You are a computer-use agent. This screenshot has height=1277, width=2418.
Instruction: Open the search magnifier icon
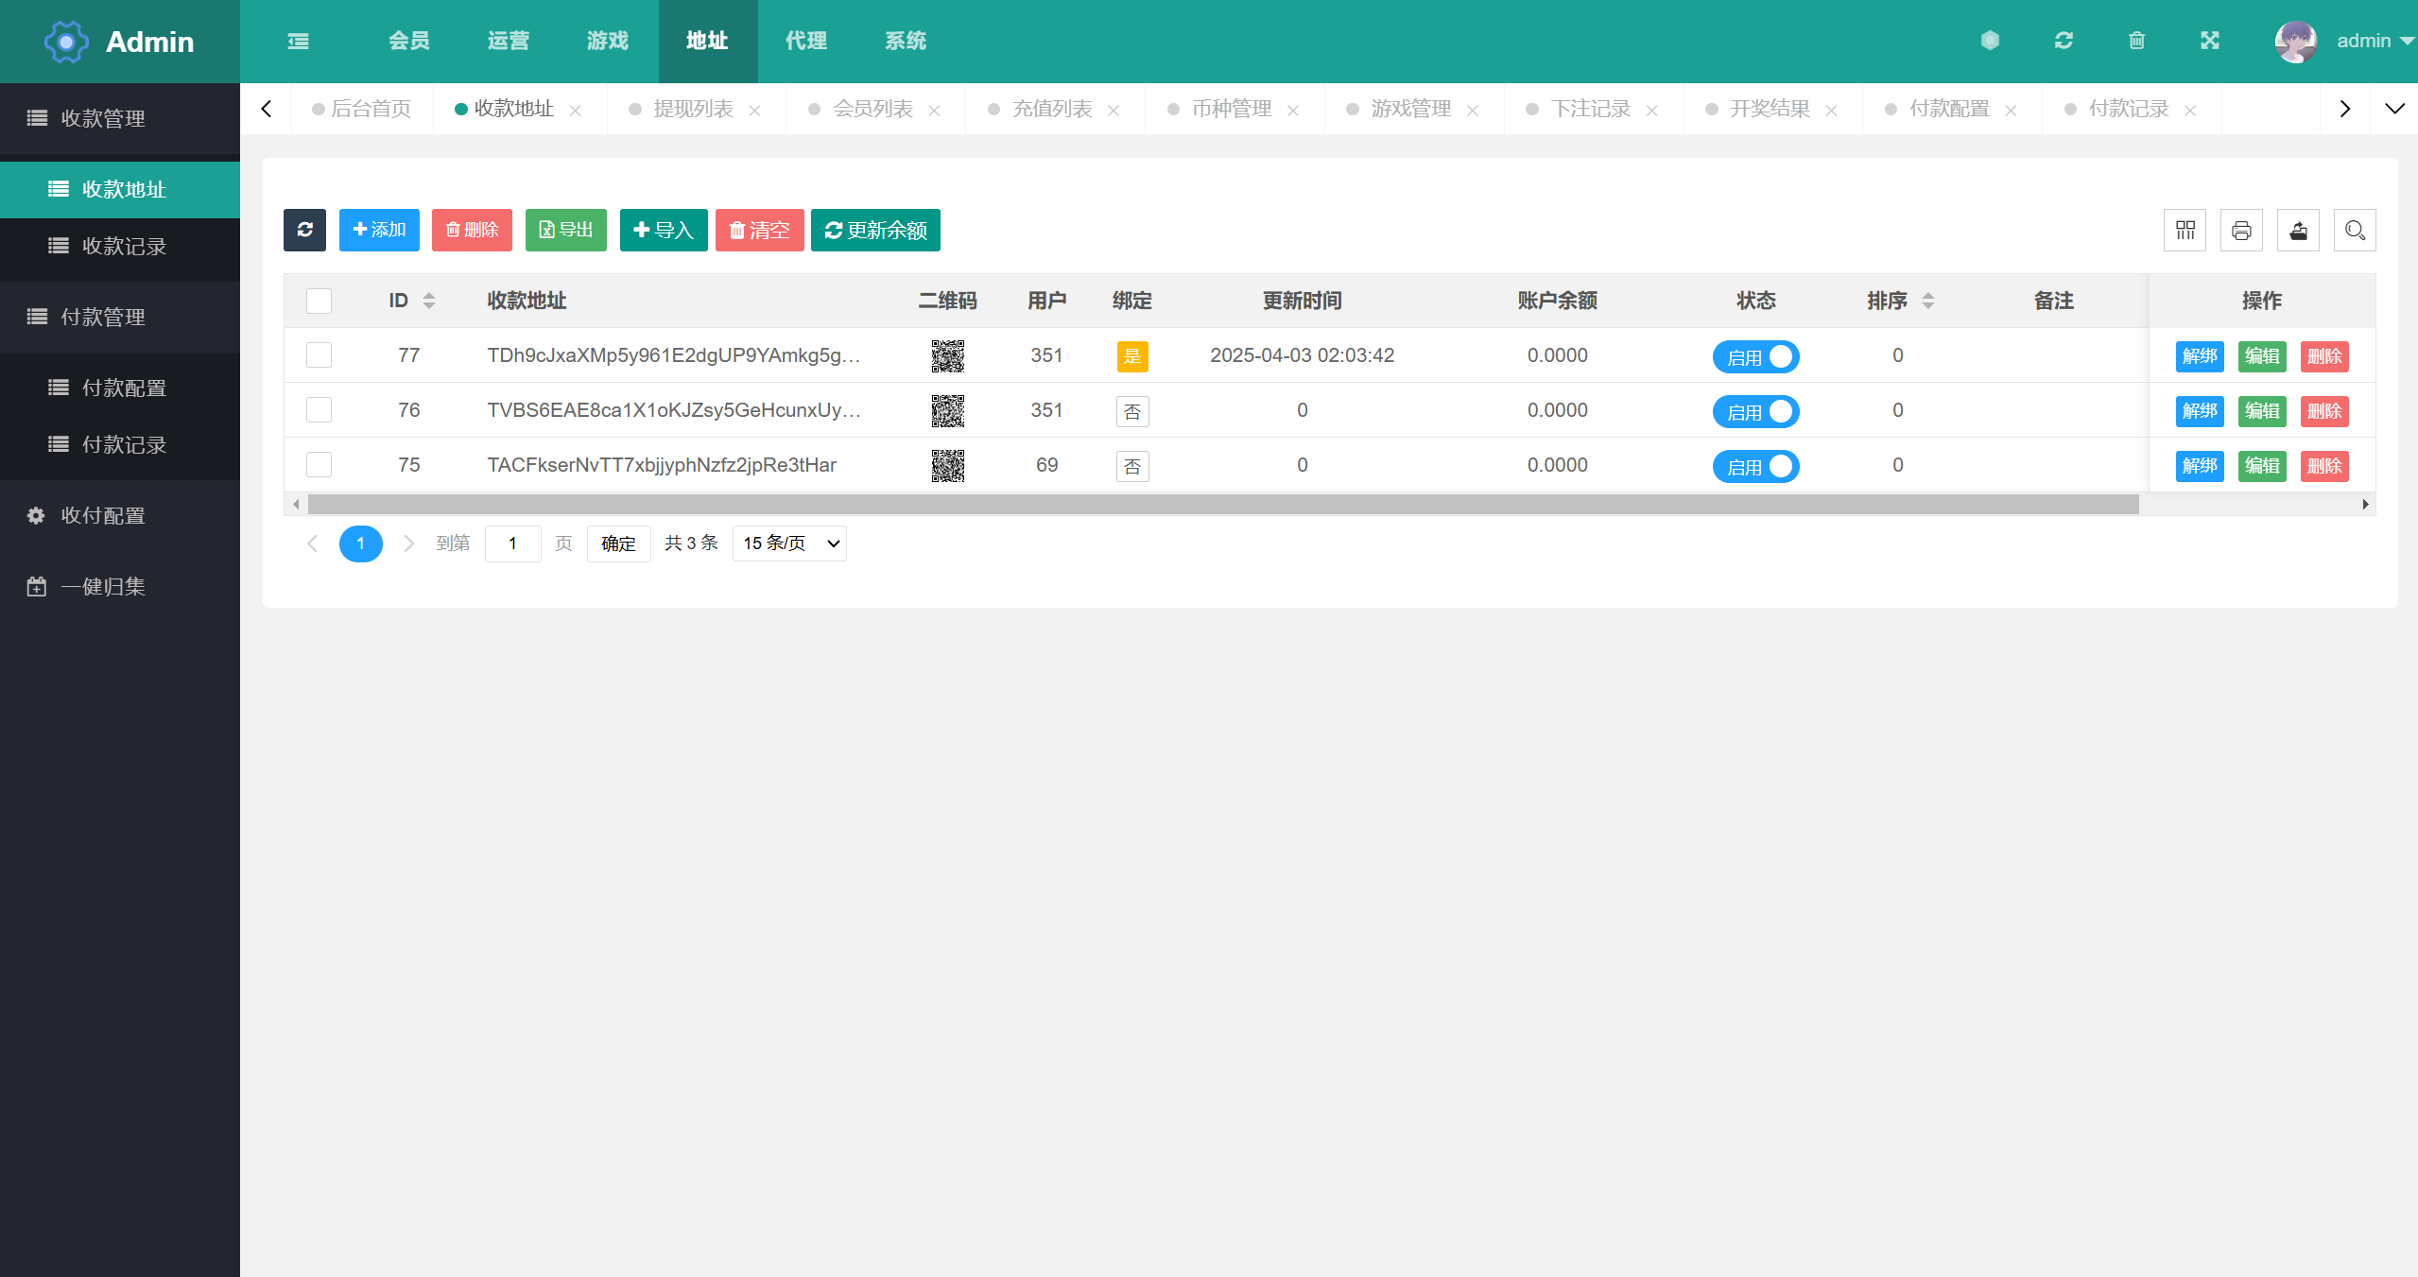2354,230
